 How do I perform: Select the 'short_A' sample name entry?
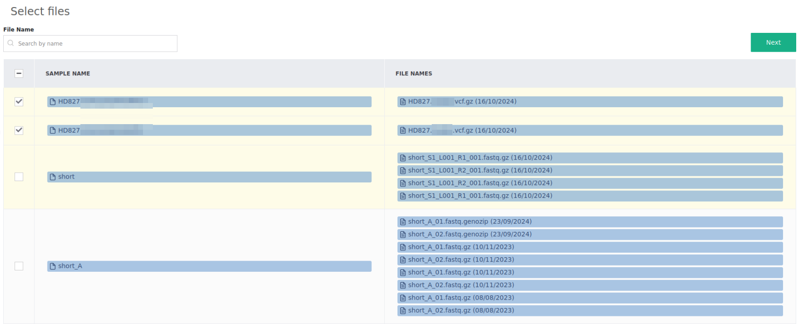click(x=209, y=267)
